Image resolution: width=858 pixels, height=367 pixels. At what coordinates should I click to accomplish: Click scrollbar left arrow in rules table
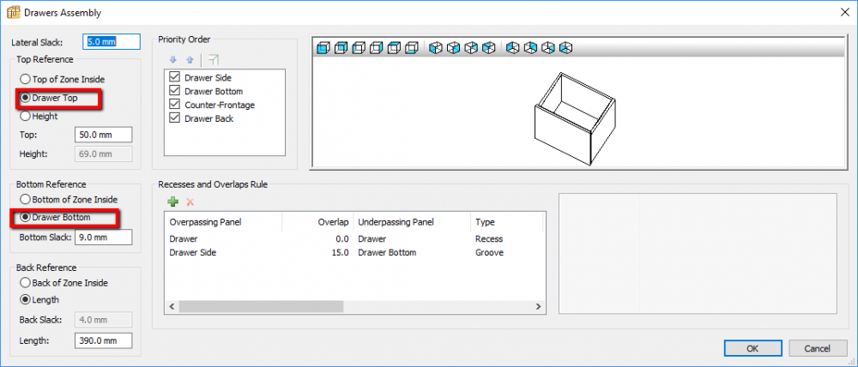(172, 306)
